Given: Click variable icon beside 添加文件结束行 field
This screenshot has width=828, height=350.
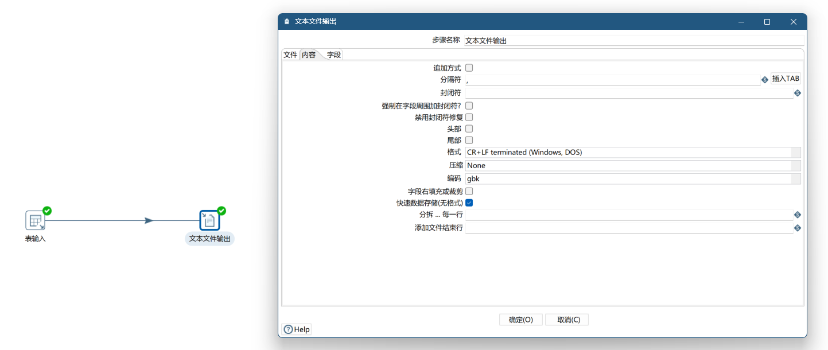Looking at the screenshot, I should tap(797, 228).
